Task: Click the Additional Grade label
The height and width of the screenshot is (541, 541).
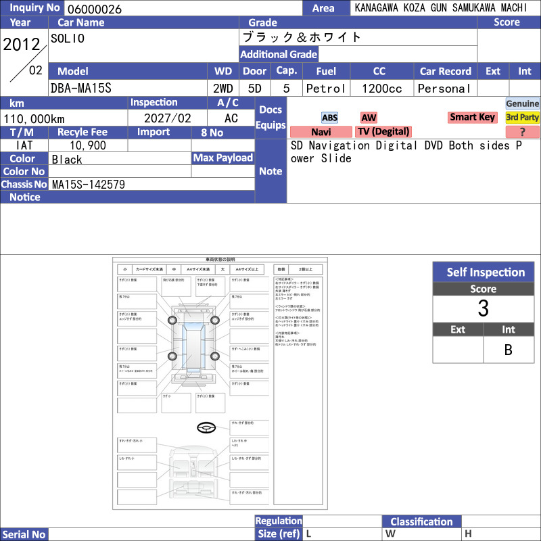Action: click(x=279, y=54)
